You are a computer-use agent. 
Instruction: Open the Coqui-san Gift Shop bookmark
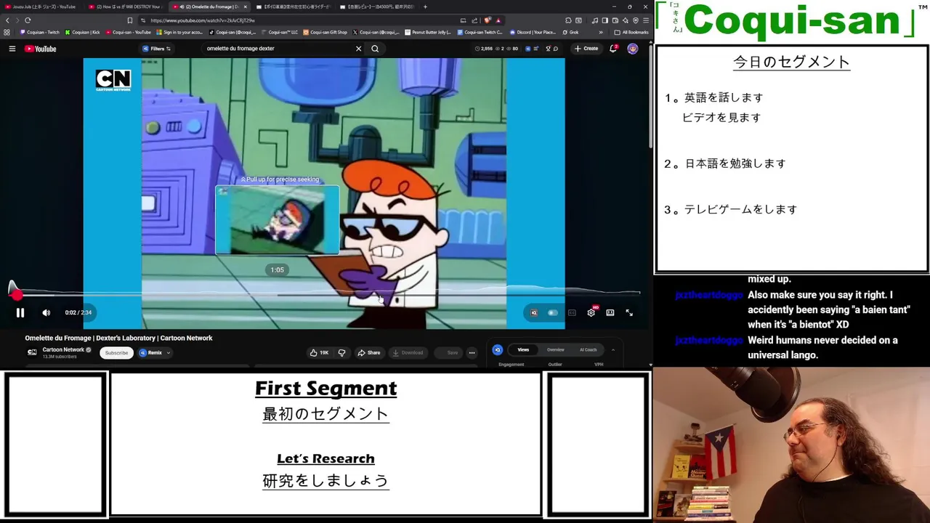tap(325, 32)
